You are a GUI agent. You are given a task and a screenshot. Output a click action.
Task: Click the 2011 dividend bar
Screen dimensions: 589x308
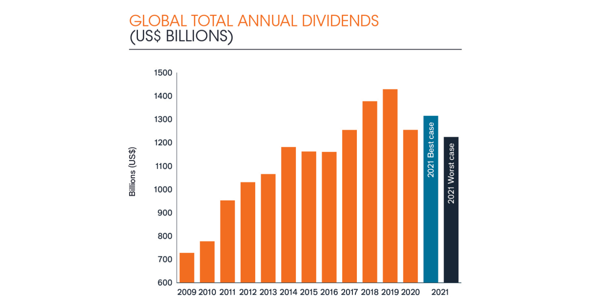click(227, 241)
